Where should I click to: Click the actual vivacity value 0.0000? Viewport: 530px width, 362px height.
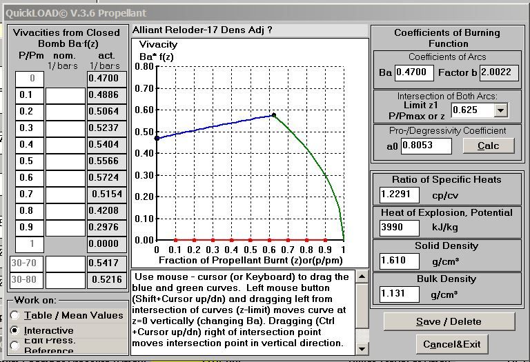pyautogui.click(x=107, y=245)
